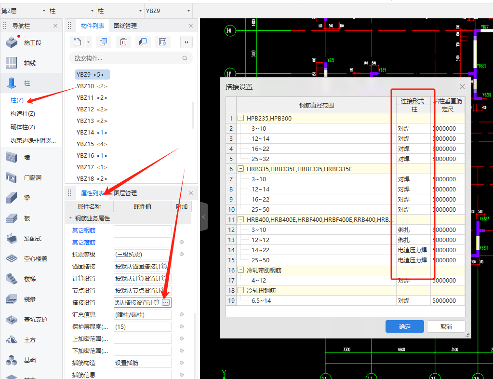Collapse the 冷轧扭钢筋 group
The height and width of the screenshot is (379, 493).
tap(240, 290)
